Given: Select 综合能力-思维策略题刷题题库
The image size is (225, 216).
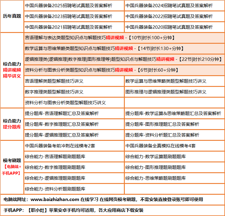Looking at the screenshot, I should point(155,178).
